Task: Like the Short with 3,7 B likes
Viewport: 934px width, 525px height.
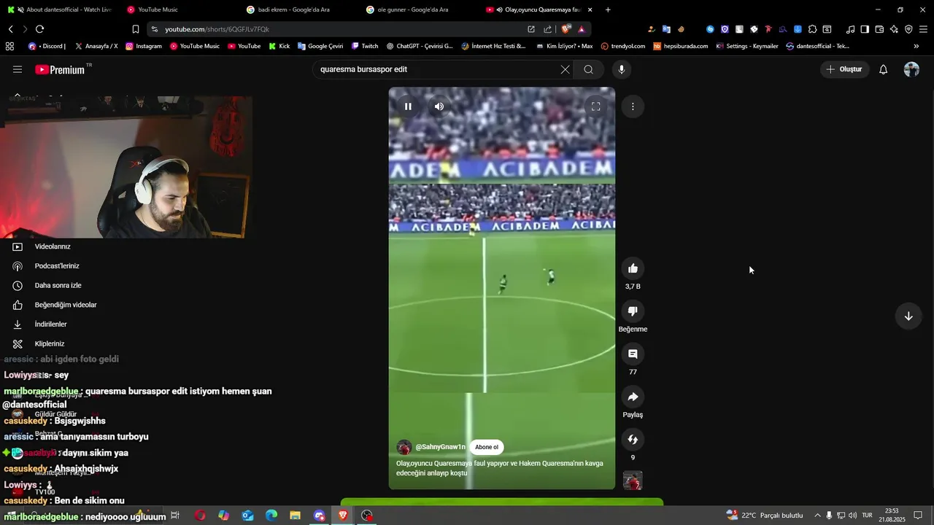Action: (633, 268)
